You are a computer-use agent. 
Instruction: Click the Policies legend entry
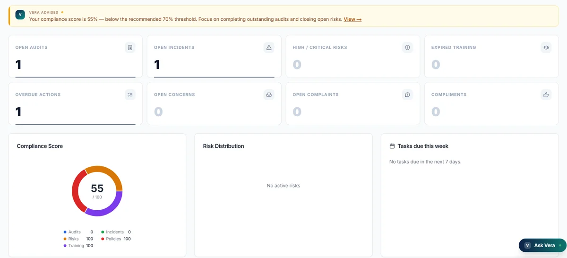coord(116,239)
